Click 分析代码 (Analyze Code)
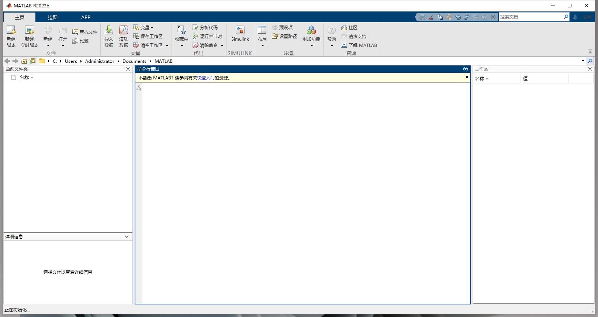 point(205,28)
